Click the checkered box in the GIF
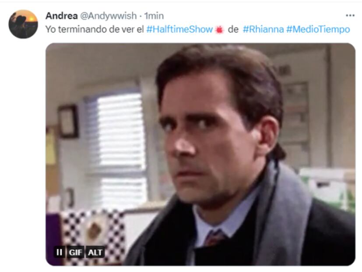Image resolution: width=362 pixels, height=272 pixels. tap(92, 233)
